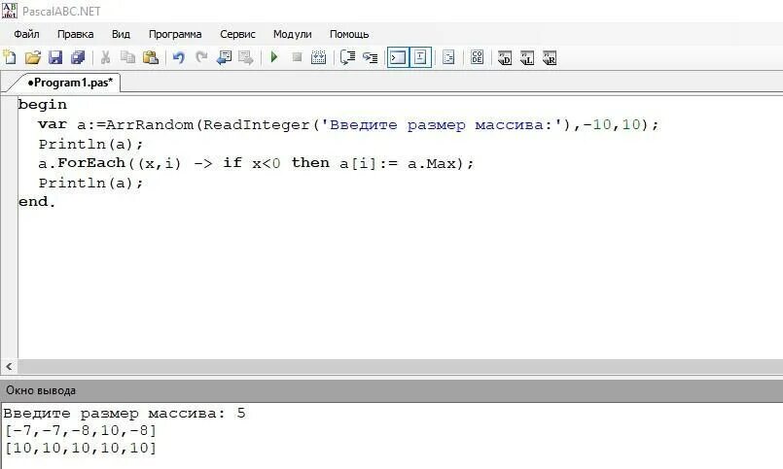Navigate forward with the gray arrow icon
This screenshot has height=469, width=783.
pyautogui.click(x=246, y=57)
